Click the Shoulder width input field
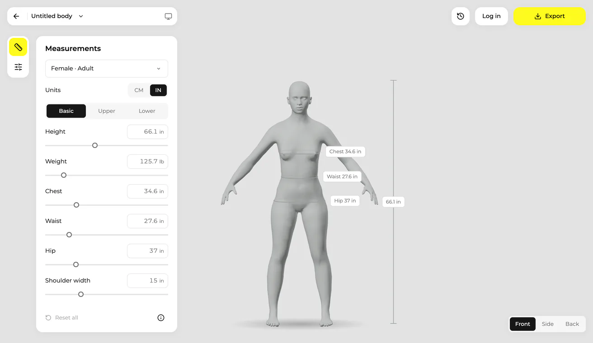This screenshot has height=343, width=593. pyautogui.click(x=147, y=281)
